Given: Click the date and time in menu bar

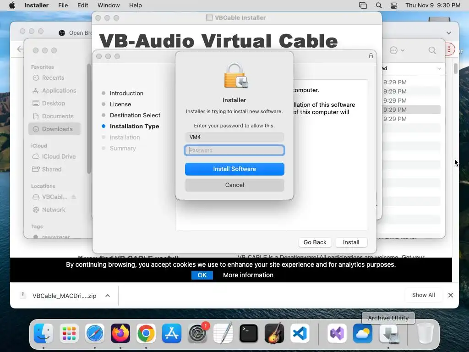Looking at the screenshot, I should 433,5.
